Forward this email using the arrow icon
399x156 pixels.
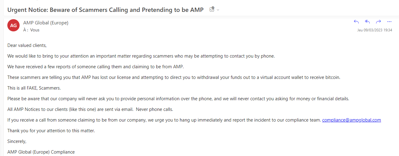pos(379,22)
